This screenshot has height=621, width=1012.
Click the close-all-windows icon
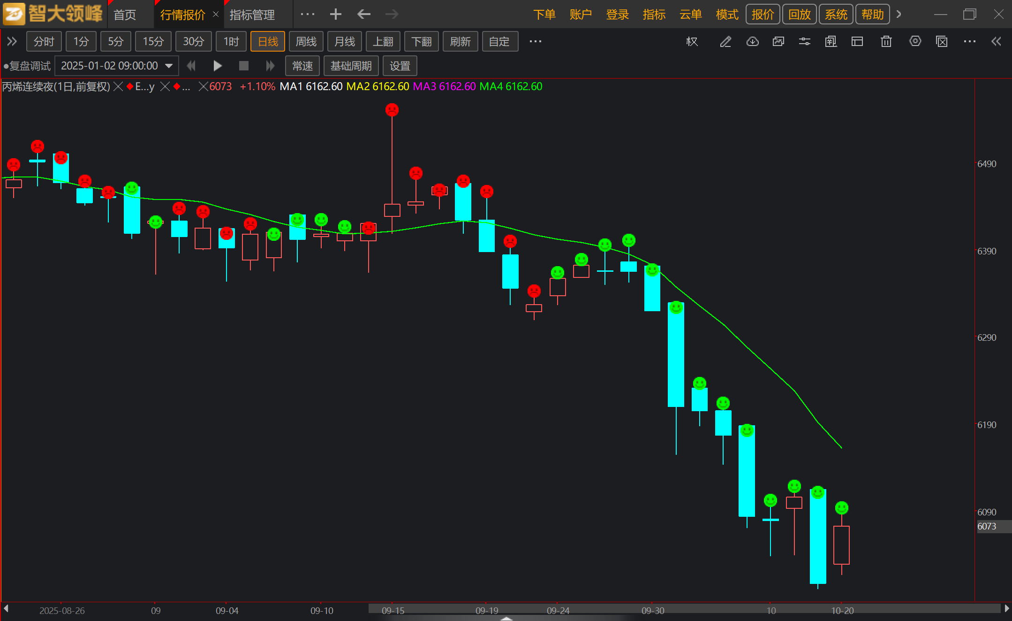click(942, 42)
